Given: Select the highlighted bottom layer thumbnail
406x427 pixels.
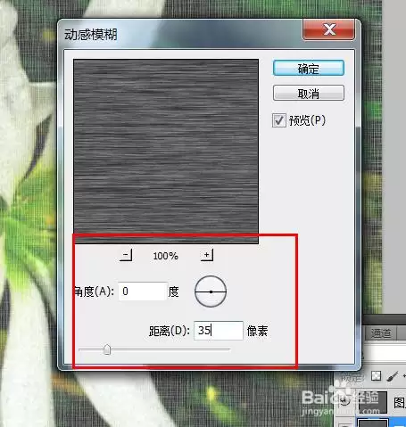Looking at the screenshot, I should pos(373,423).
